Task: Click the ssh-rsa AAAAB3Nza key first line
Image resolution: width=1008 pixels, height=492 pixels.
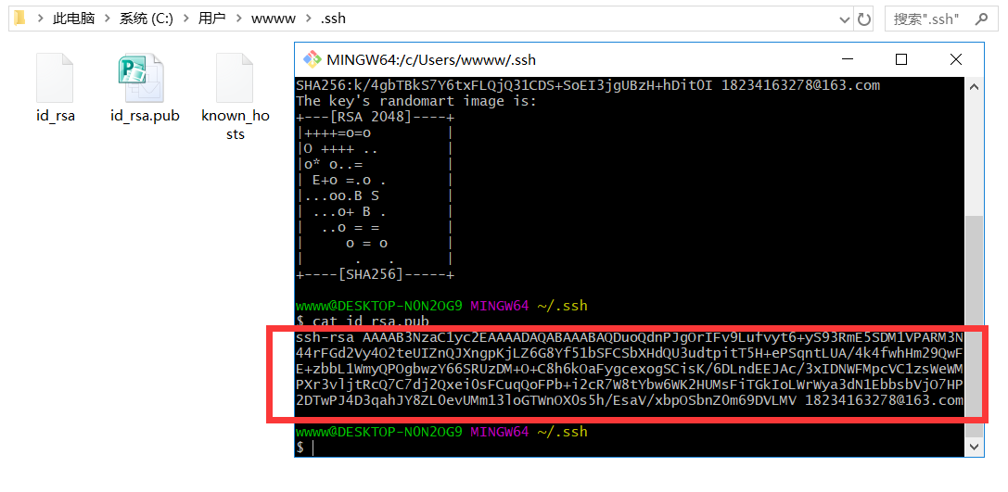Action: click(630, 337)
